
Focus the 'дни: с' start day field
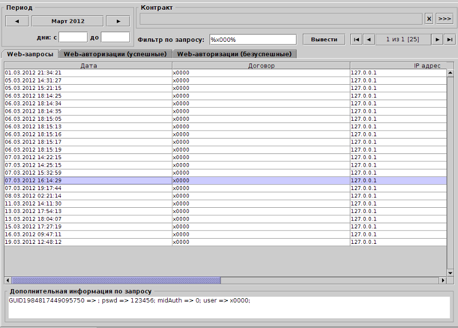click(73, 37)
